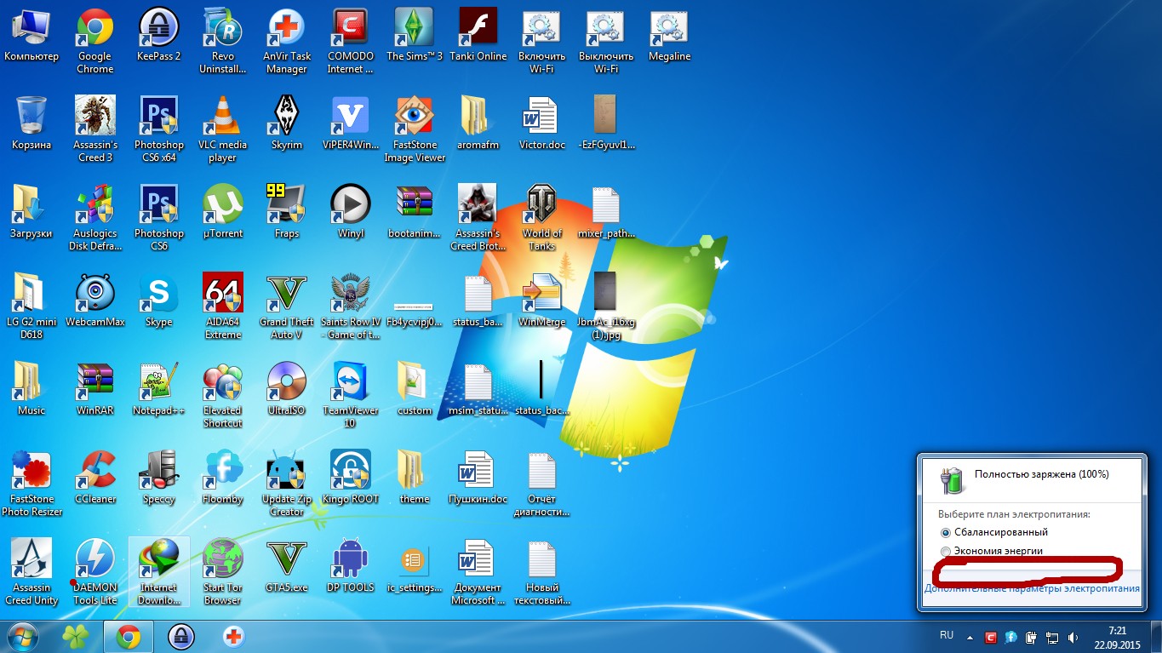This screenshot has width=1162, height=653.
Task: Click the Show desktop strip
Action: coord(1158,637)
